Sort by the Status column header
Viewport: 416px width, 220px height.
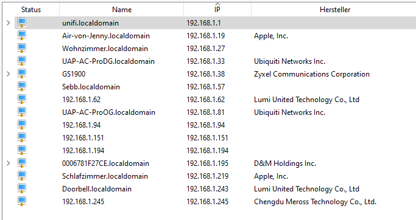[31, 10]
